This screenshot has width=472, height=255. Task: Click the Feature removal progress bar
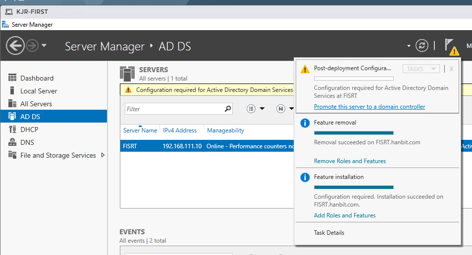point(354,133)
